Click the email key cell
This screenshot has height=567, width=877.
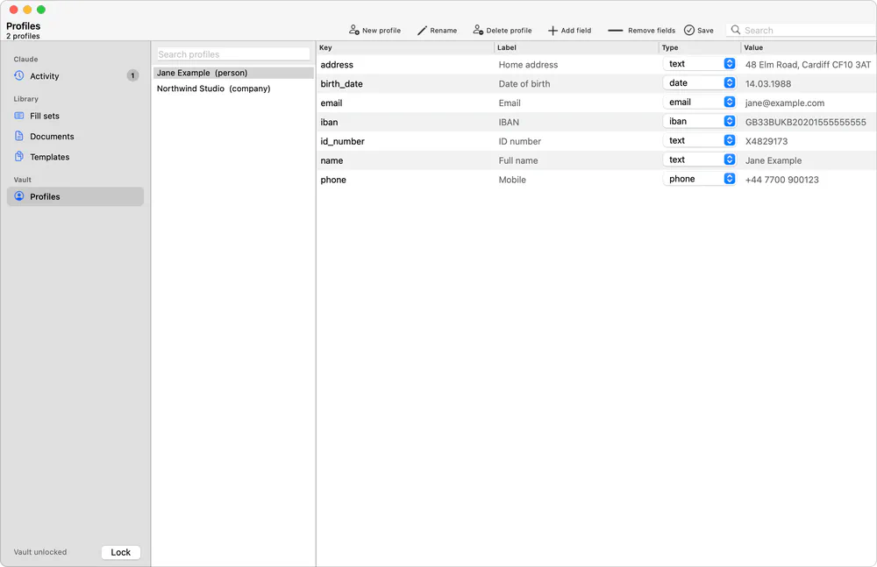click(x=332, y=103)
